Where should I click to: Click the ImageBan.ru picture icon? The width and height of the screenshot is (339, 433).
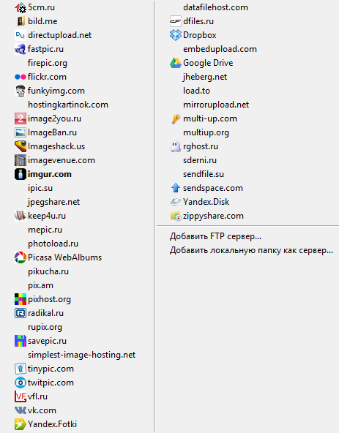pyautogui.click(x=21, y=132)
